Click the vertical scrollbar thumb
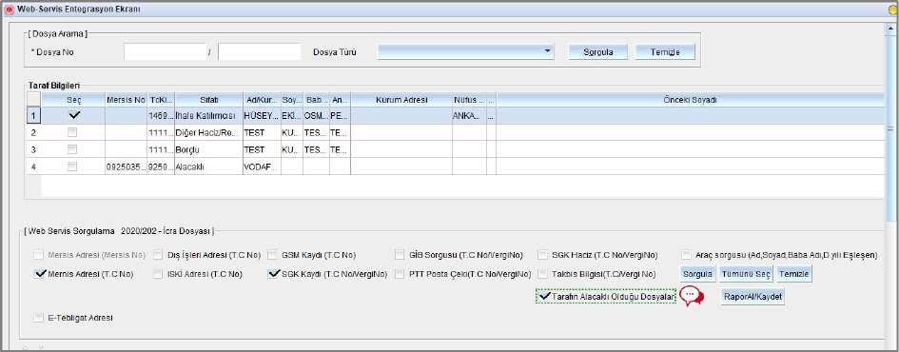 [x=890, y=128]
